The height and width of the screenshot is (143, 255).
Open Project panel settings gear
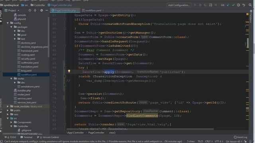tap(41, 10)
